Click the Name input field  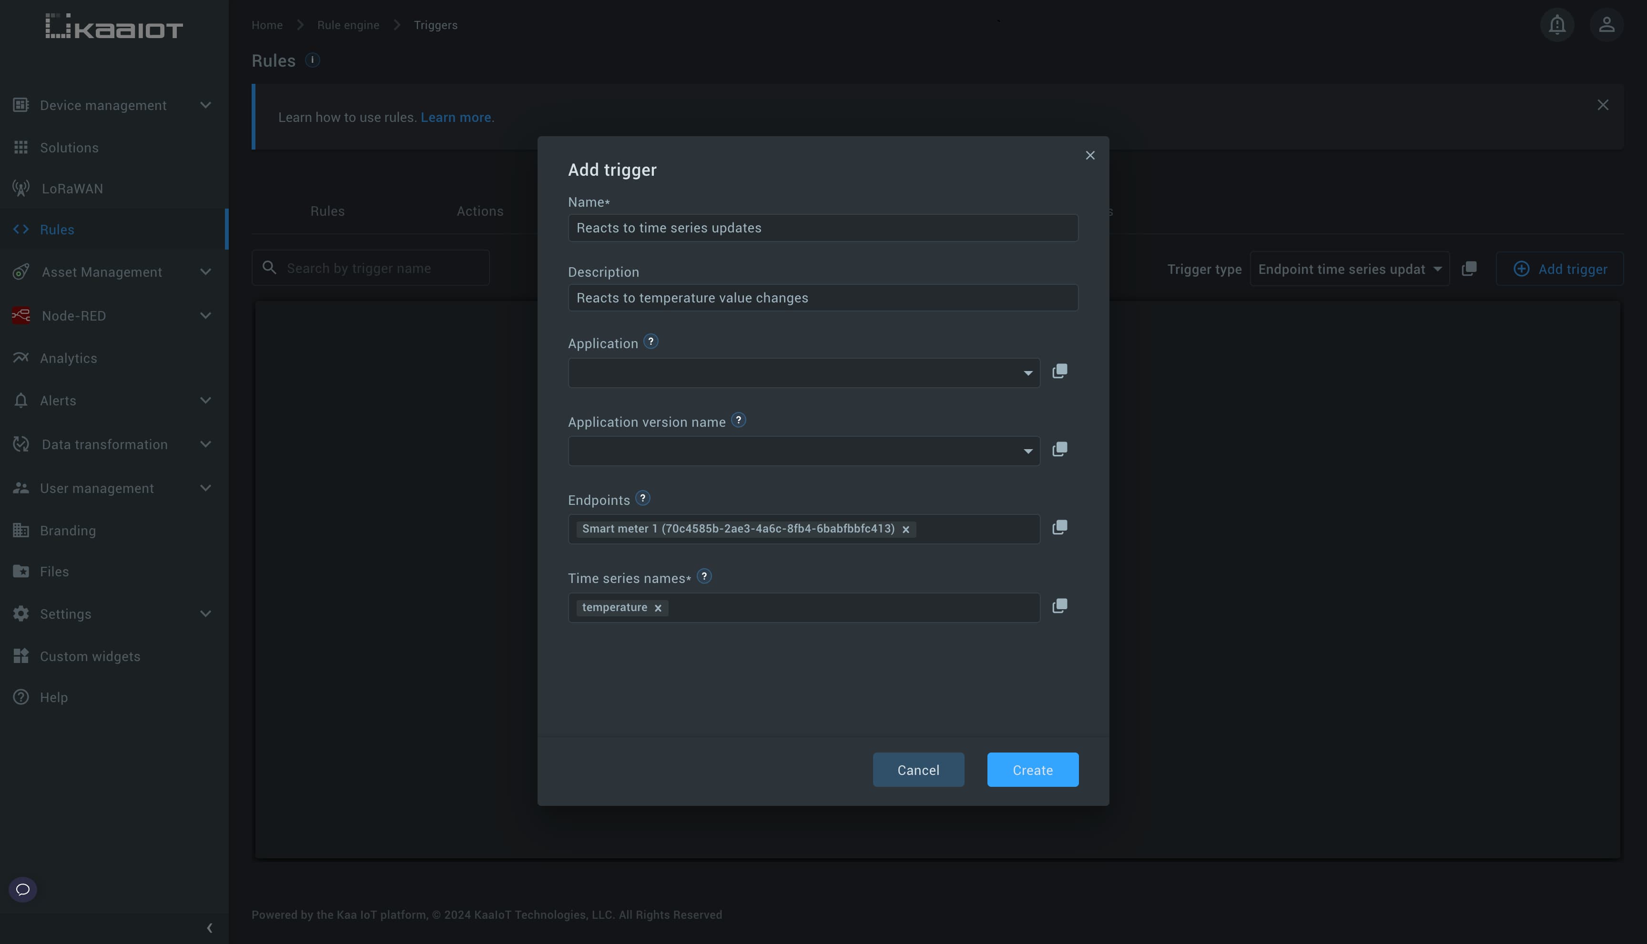tap(823, 227)
